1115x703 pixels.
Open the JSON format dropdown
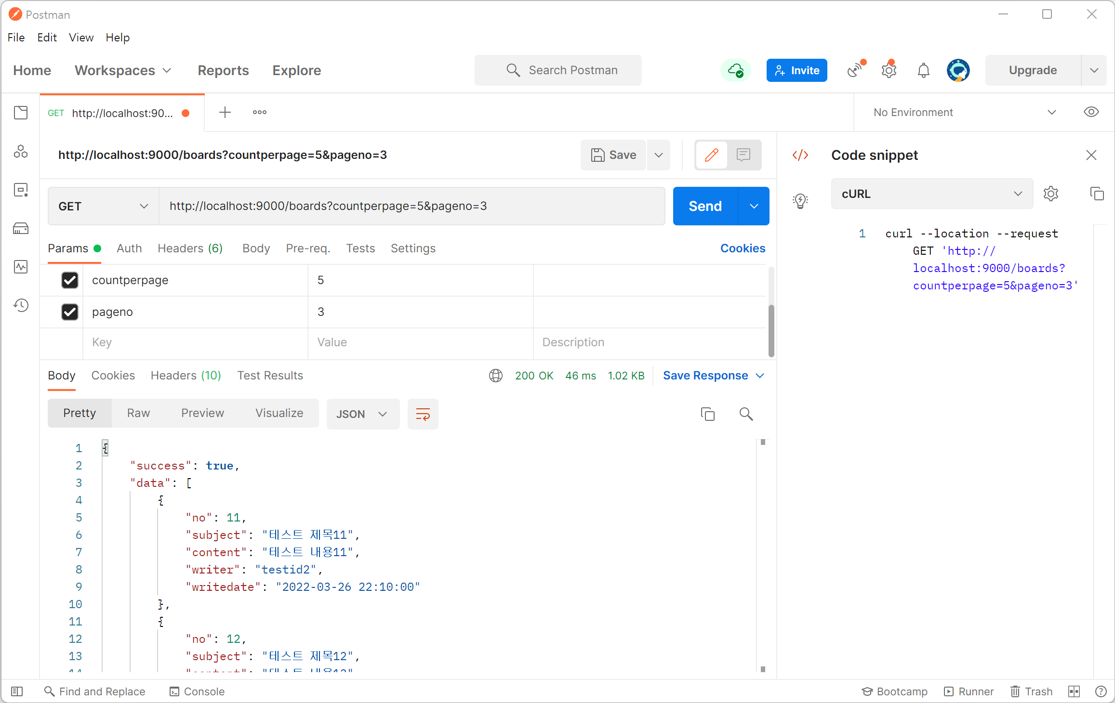pos(362,414)
